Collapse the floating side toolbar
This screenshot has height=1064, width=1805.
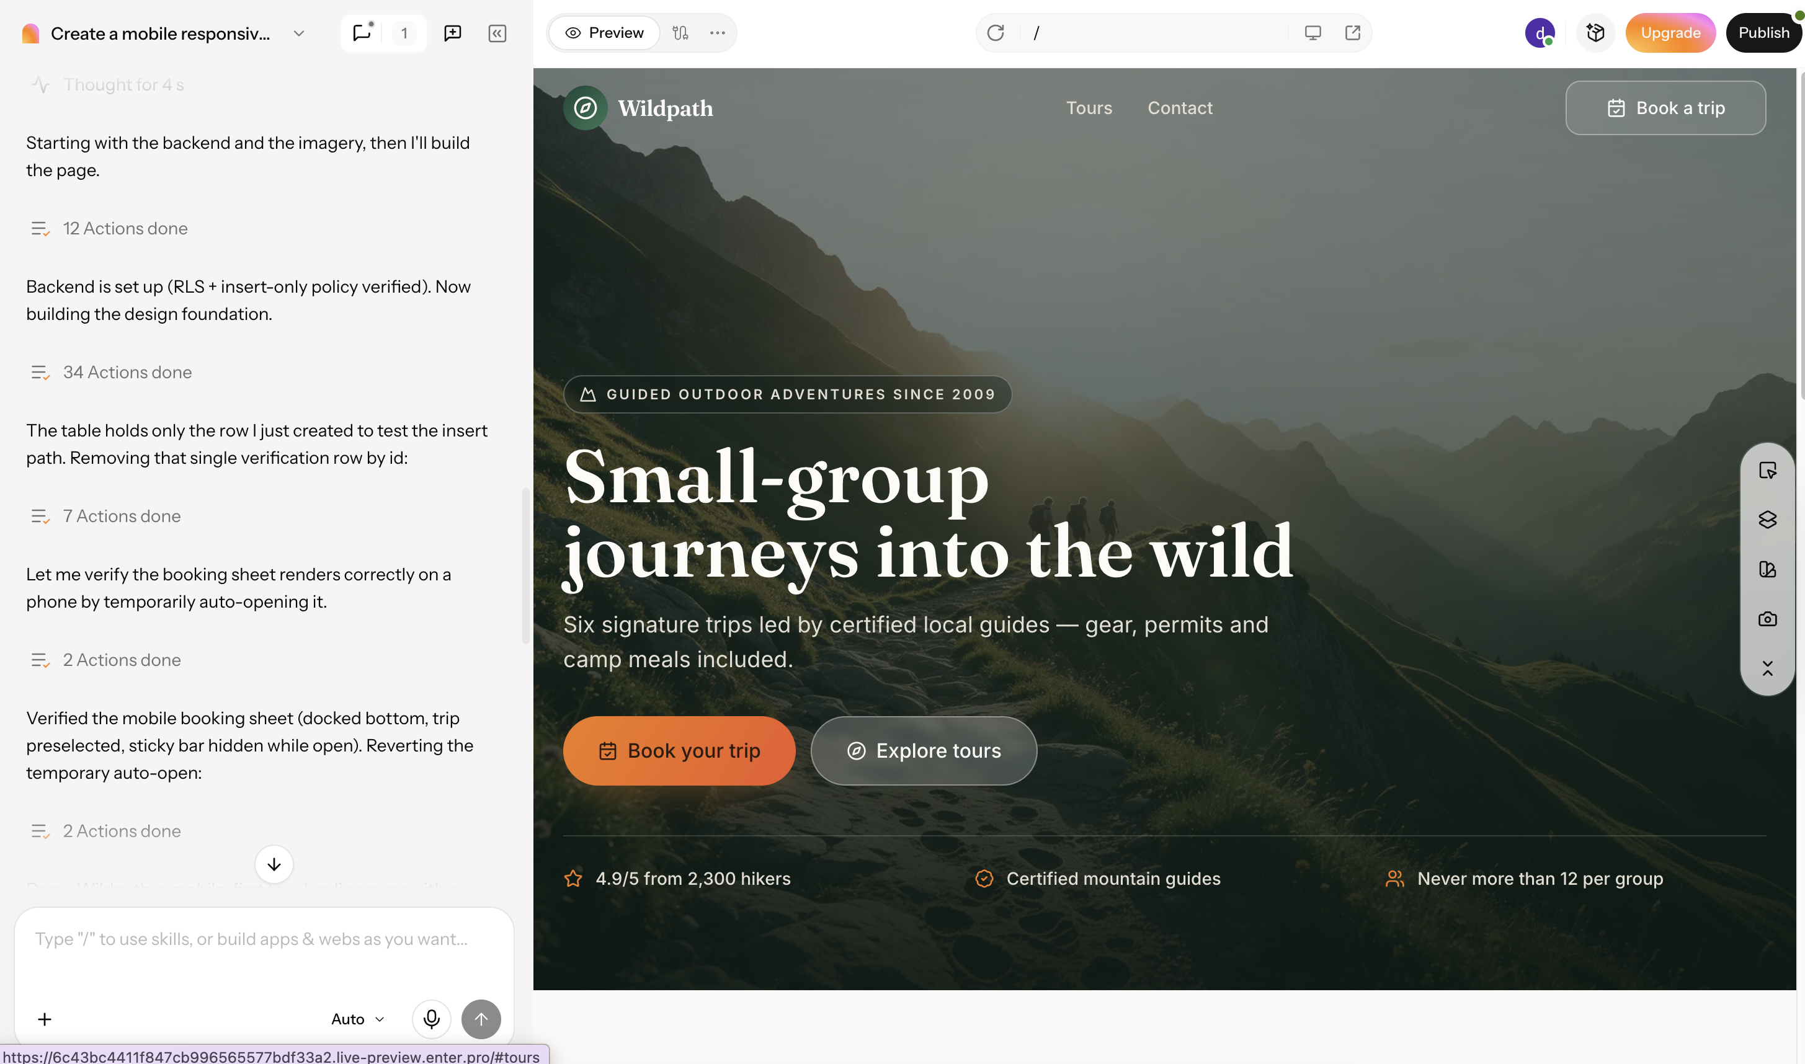(1767, 668)
